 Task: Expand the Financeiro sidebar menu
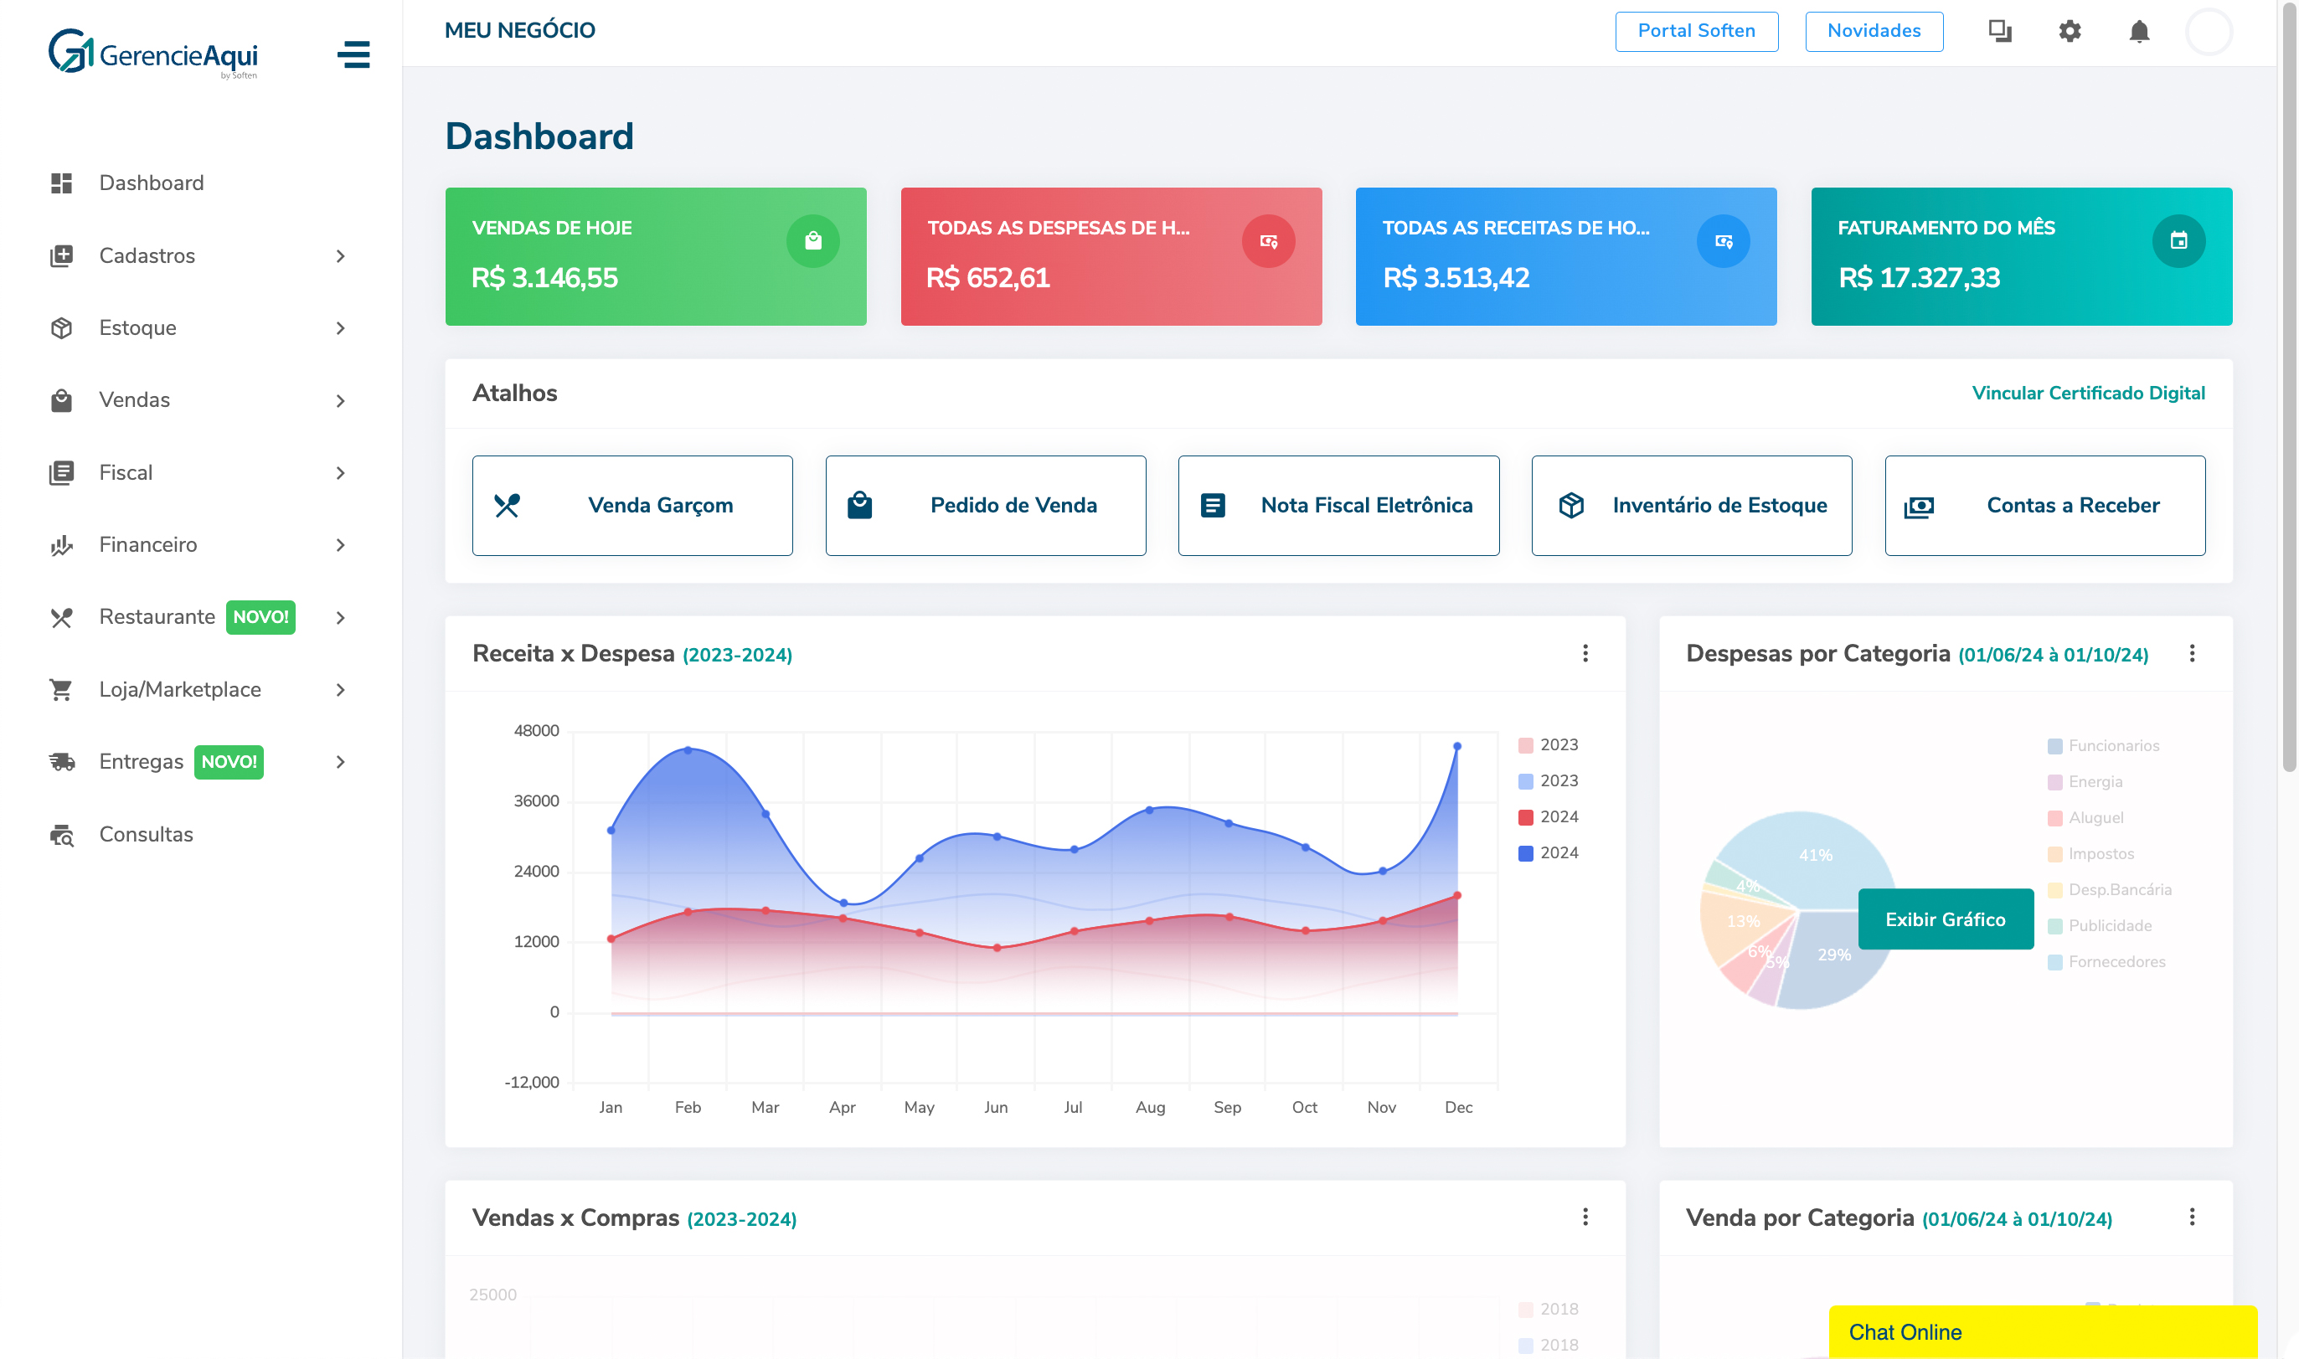click(x=147, y=545)
